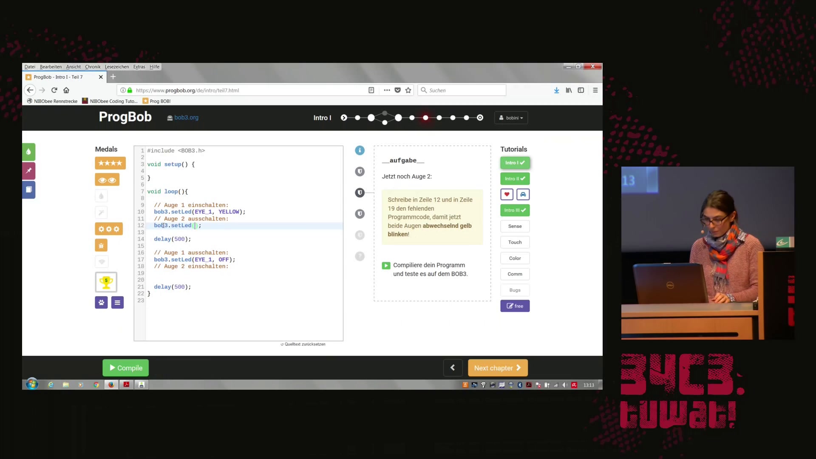The width and height of the screenshot is (816, 459).
Task: Open the Hilfe menu
Action: coord(154,67)
